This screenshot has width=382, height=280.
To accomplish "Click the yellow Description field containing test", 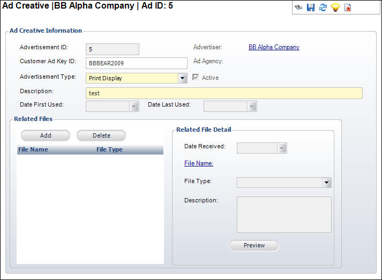I will (x=224, y=93).
